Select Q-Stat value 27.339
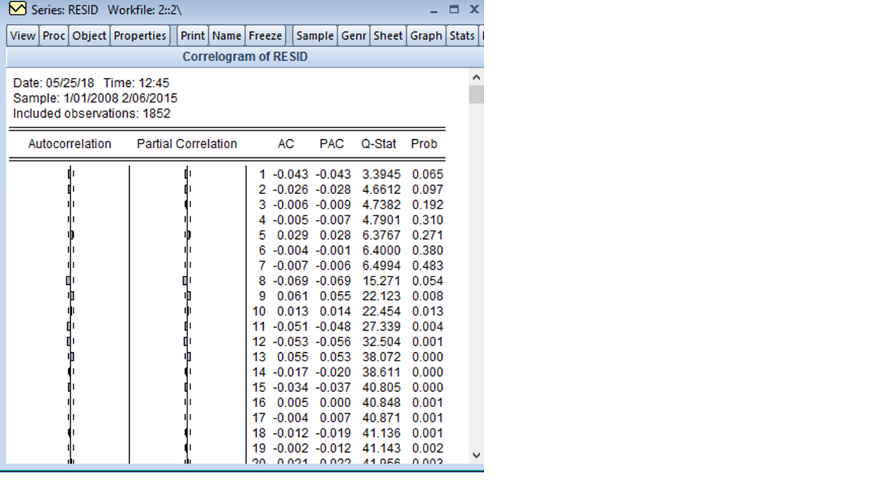This screenshot has width=881, height=495. coord(382,327)
